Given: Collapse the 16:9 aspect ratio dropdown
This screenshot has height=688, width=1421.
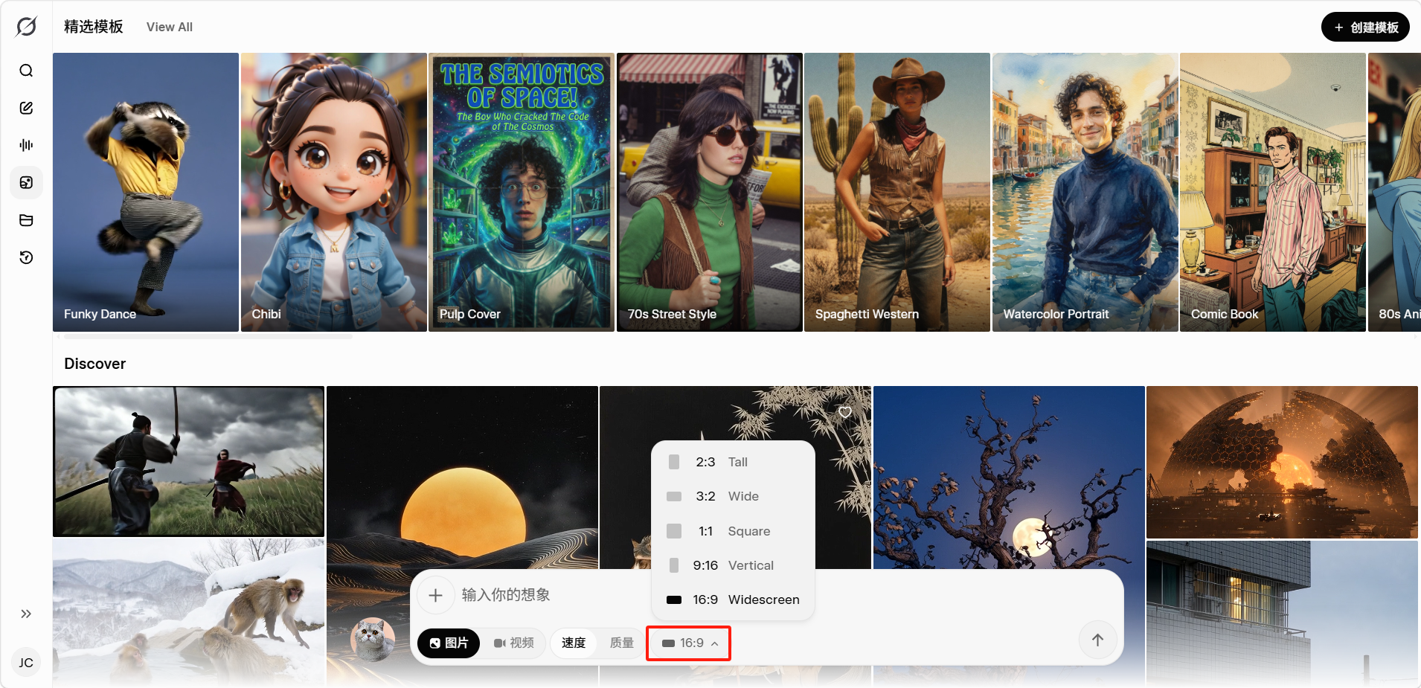Looking at the screenshot, I should [x=690, y=643].
